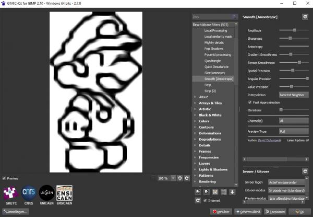Click the preview refresh icon beside zoom
The image size is (313, 217).
[x=187, y=178]
